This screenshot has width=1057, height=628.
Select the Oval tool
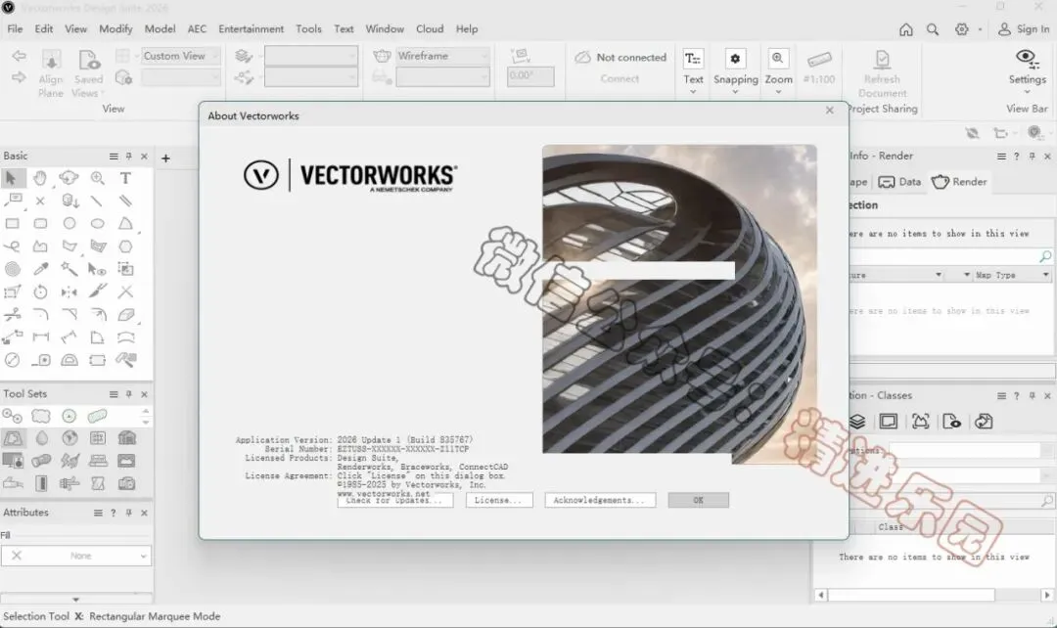tap(98, 224)
